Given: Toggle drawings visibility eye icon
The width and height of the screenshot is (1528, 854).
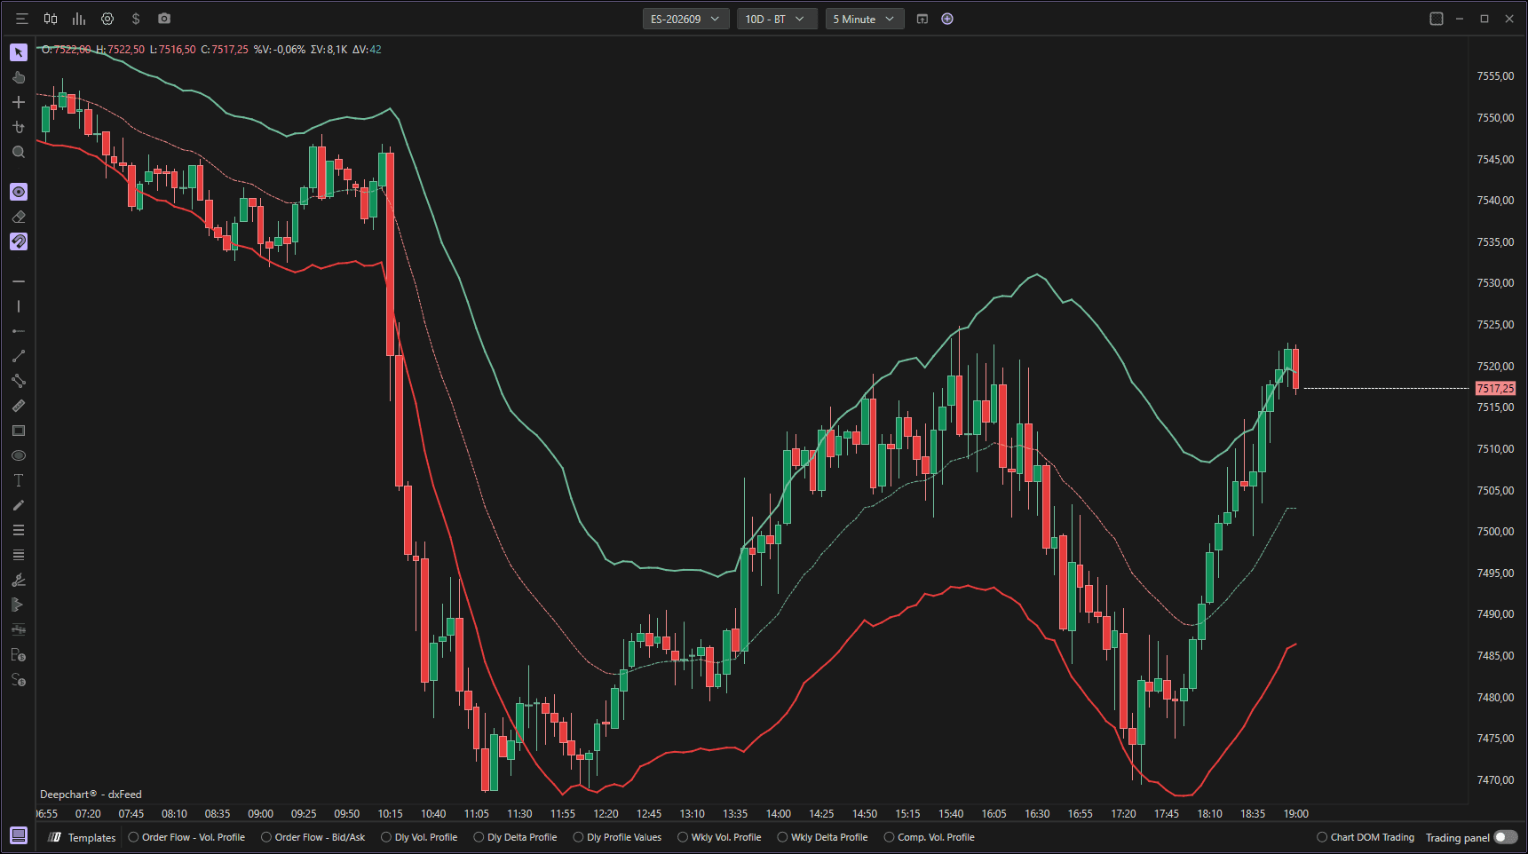Looking at the screenshot, I should [x=19, y=192].
